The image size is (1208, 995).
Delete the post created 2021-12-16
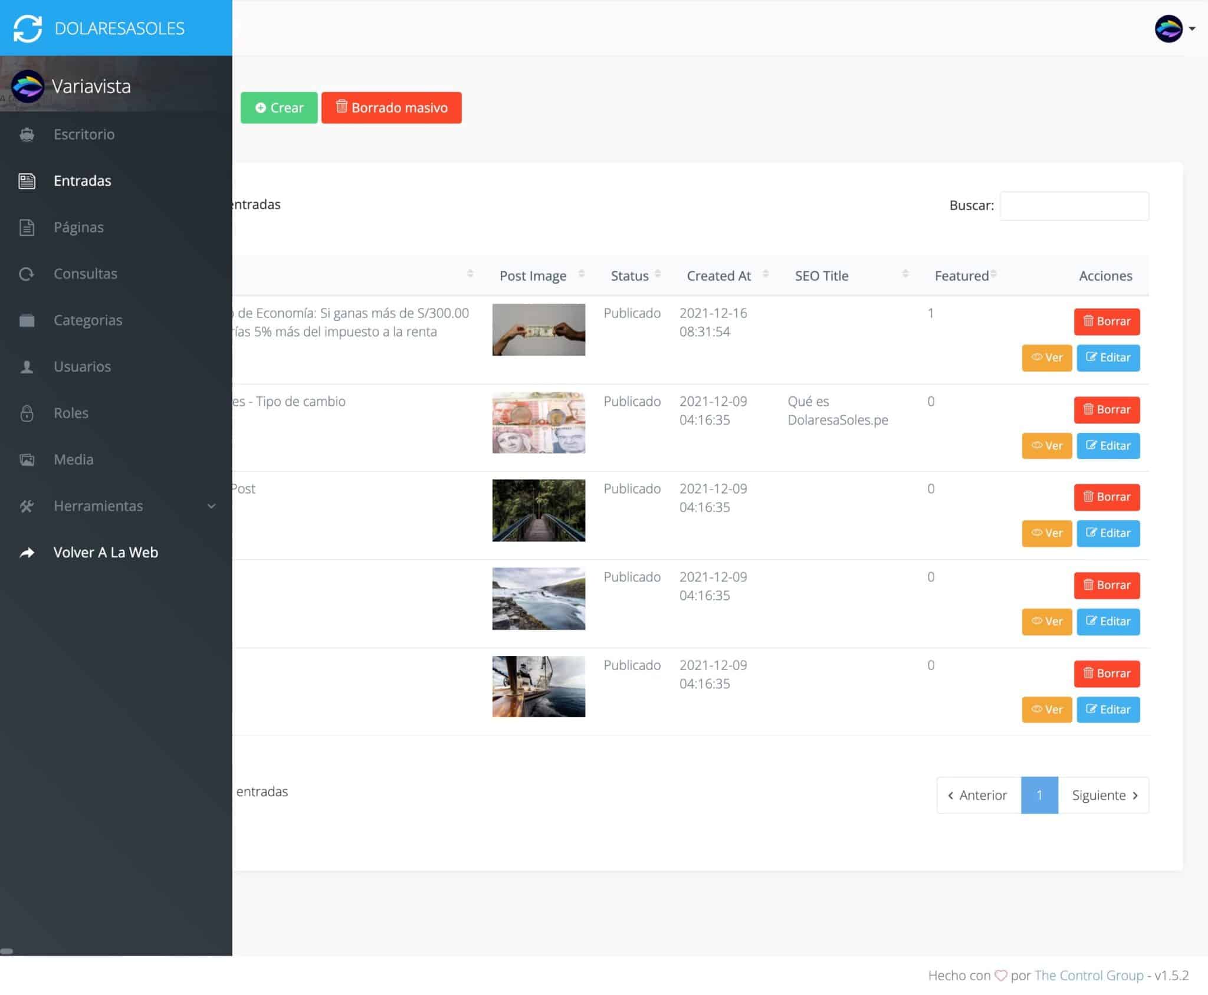(1107, 322)
